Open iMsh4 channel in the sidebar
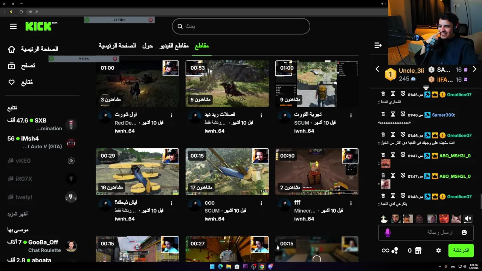The height and width of the screenshot is (271, 482). 42,142
